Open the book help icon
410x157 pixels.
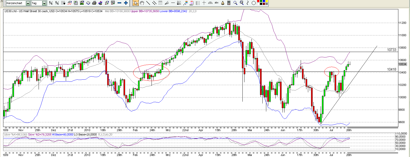coord(88,3)
